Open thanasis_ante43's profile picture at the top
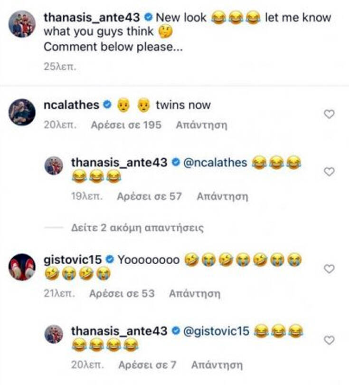 pos(22,24)
